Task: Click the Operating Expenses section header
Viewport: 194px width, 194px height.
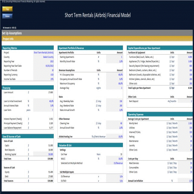Action: click(160, 114)
